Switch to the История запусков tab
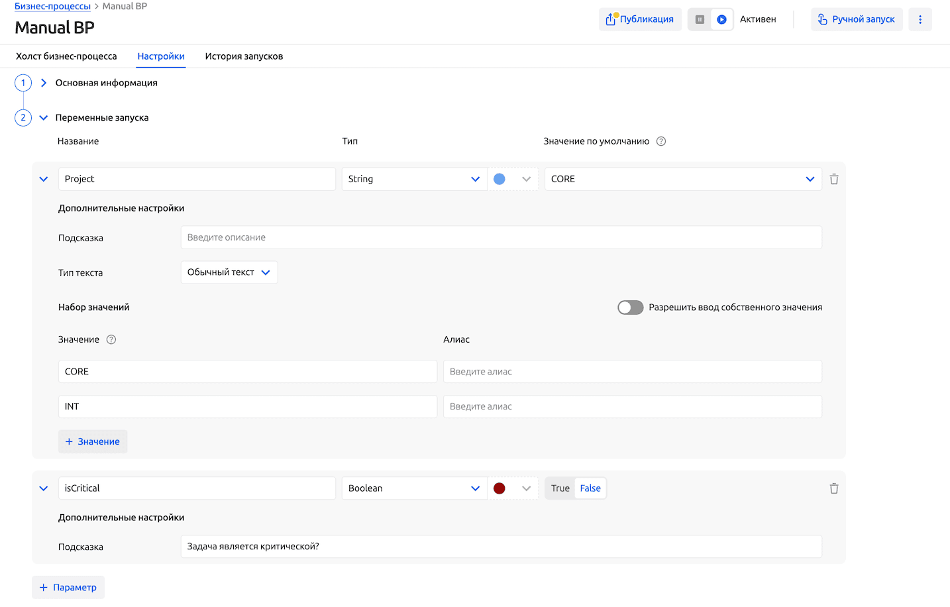This screenshot has height=607, width=950. (x=244, y=57)
